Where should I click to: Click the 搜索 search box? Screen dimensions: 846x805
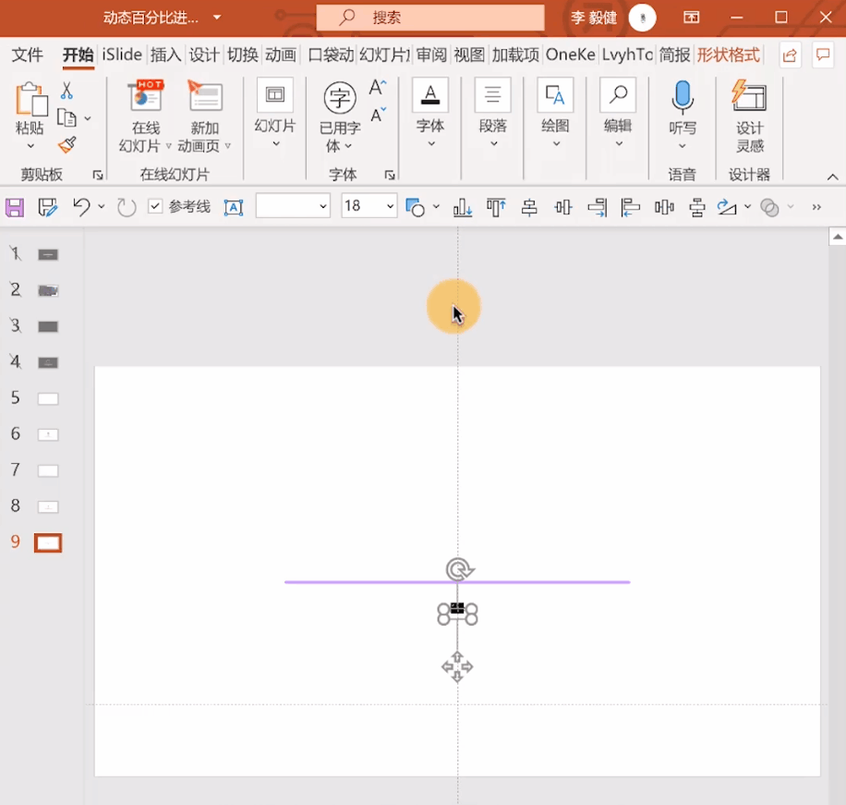[430, 18]
